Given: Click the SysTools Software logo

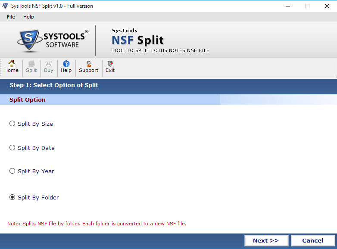Looking at the screenshot, I should (53, 40).
